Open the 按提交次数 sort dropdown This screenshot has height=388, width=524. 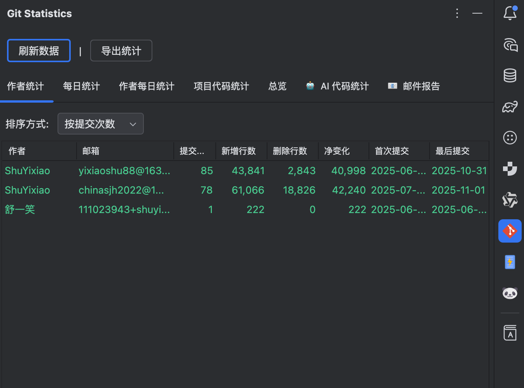[x=100, y=124]
